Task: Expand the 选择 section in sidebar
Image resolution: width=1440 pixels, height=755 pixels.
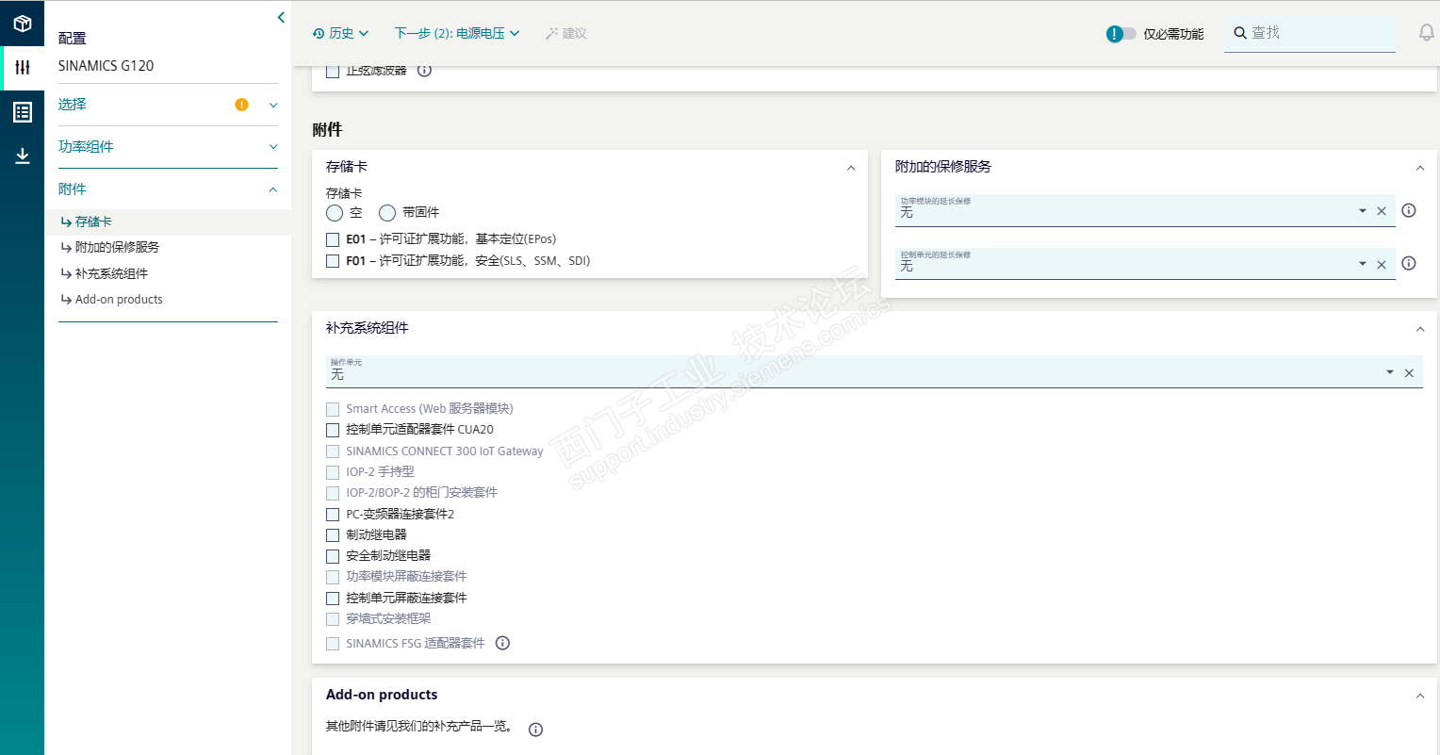Action: 273,105
